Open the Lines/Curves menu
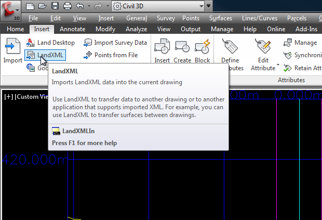The height and width of the screenshot is (220, 322). pos(260,18)
